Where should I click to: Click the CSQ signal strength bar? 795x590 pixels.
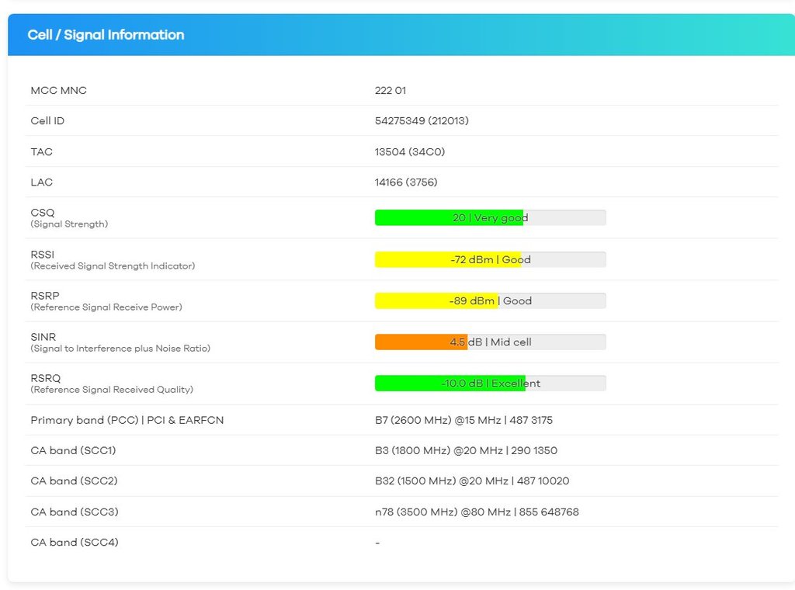point(490,218)
